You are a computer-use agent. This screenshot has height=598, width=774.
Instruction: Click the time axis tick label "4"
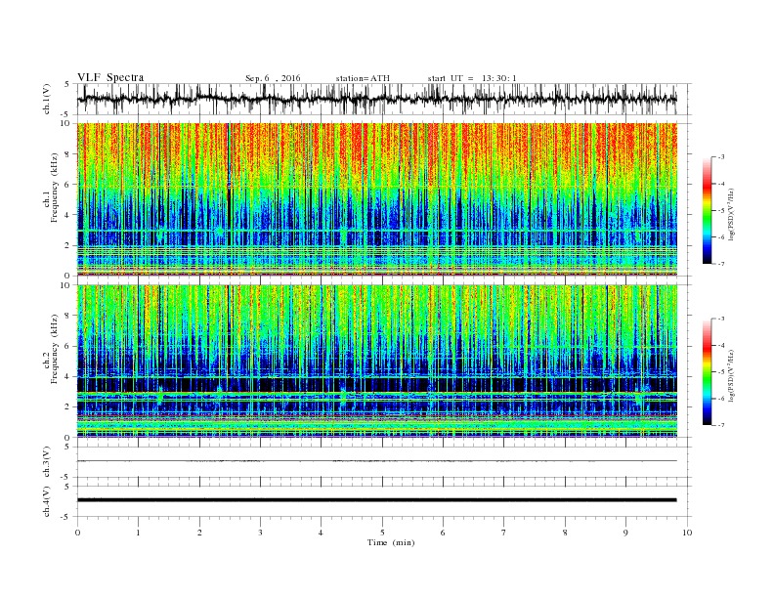[321, 533]
